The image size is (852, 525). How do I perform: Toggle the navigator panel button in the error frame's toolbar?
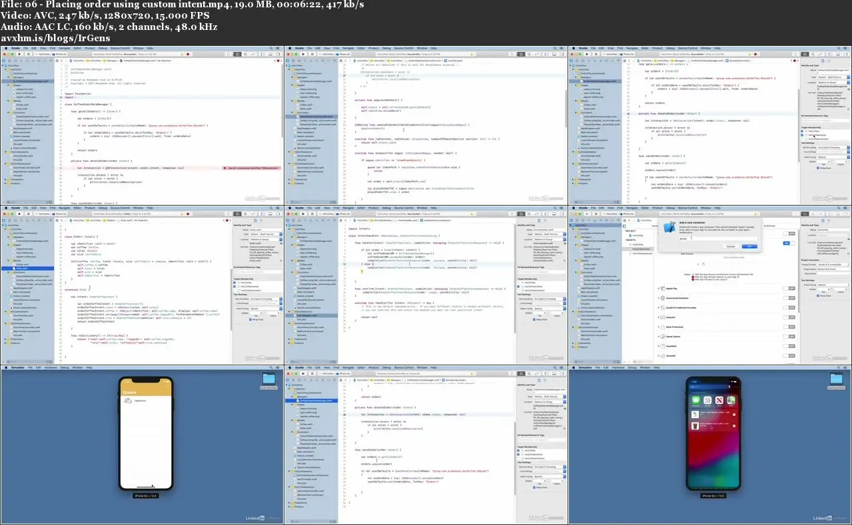[262, 54]
